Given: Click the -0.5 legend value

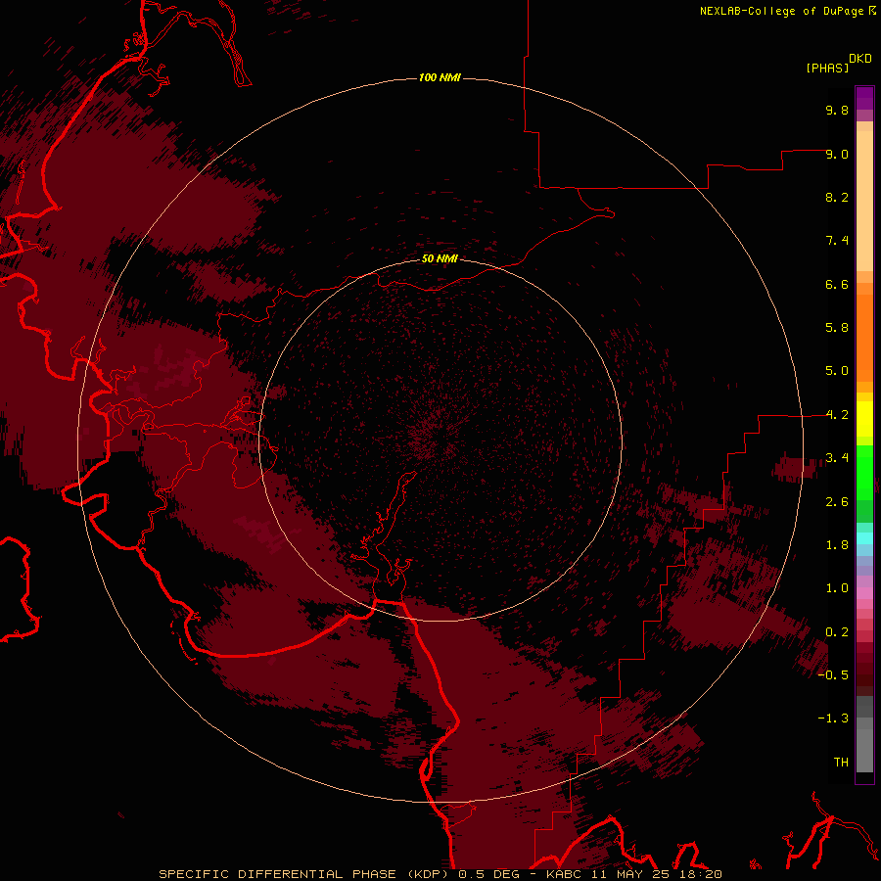Looking at the screenshot, I should tap(833, 675).
